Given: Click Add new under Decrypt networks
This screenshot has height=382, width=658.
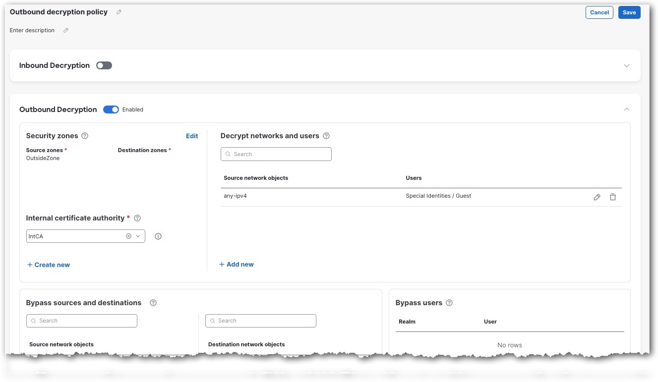Looking at the screenshot, I should pos(237,264).
